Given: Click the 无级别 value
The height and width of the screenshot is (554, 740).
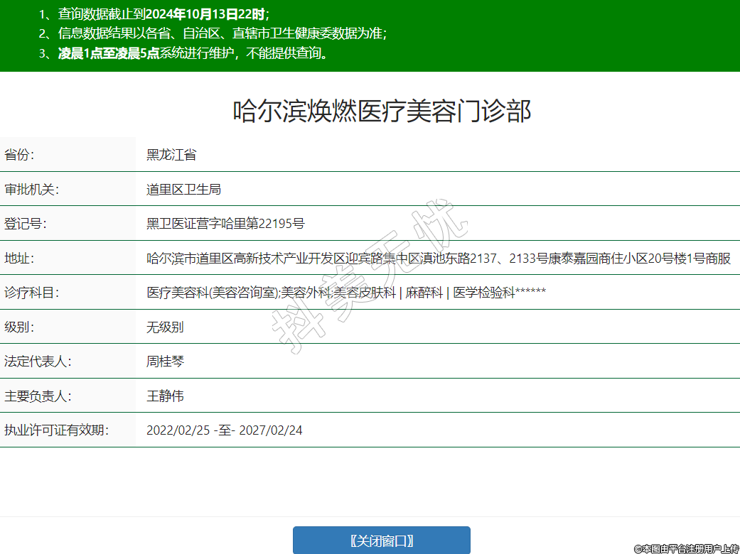Looking at the screenshot, I should (165, 327).
